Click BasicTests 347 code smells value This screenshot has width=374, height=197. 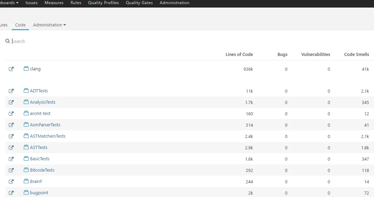[365, 159]
